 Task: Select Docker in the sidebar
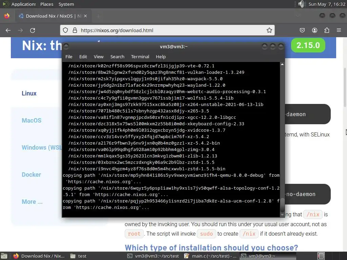pos(31,175)
